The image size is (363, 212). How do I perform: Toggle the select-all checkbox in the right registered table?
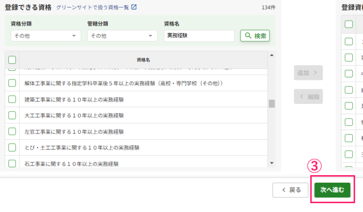349,24
